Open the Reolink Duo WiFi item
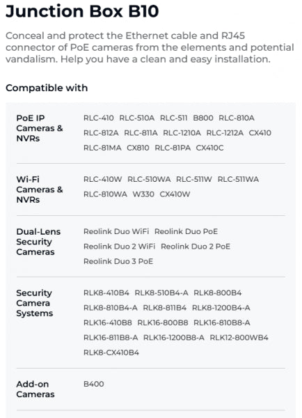This screenshot has width=302, height=418. (x=116, y=231)
